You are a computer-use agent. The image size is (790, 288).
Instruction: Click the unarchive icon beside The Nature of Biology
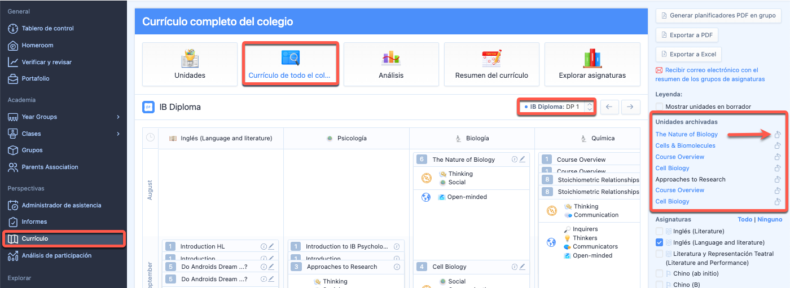tap(777, 135)
